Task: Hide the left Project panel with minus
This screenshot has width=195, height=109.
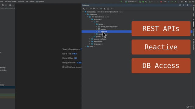Action: (x=13, y=5)
